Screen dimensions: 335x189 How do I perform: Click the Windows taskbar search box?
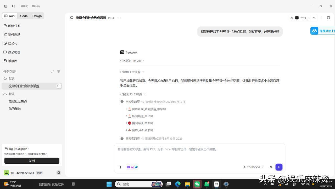tap(139, 184)
